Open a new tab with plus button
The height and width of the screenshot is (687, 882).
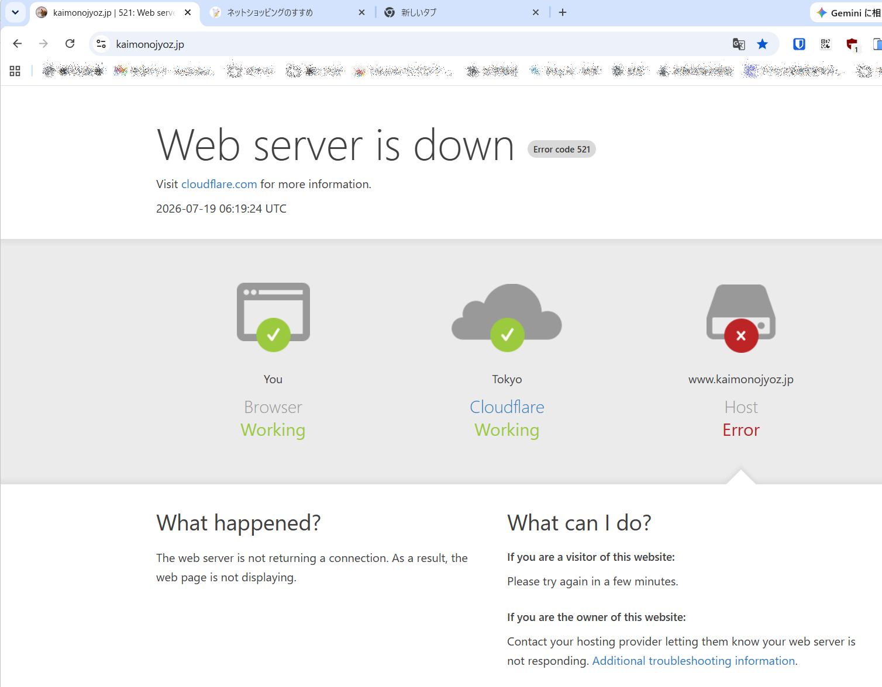pyautogui.click(x=563, y=12)
